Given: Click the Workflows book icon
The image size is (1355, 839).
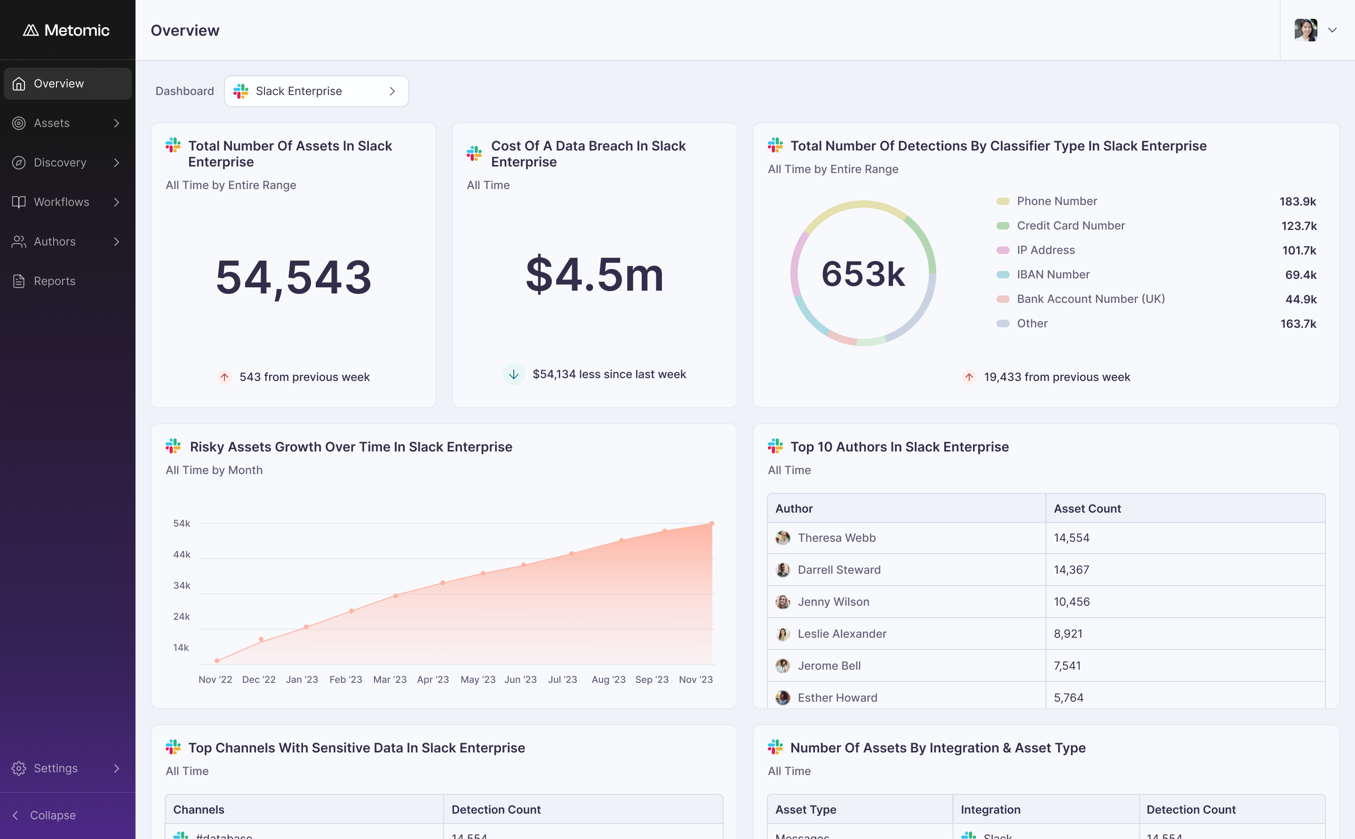Looking at the screenshot, I should coord(19,202).
